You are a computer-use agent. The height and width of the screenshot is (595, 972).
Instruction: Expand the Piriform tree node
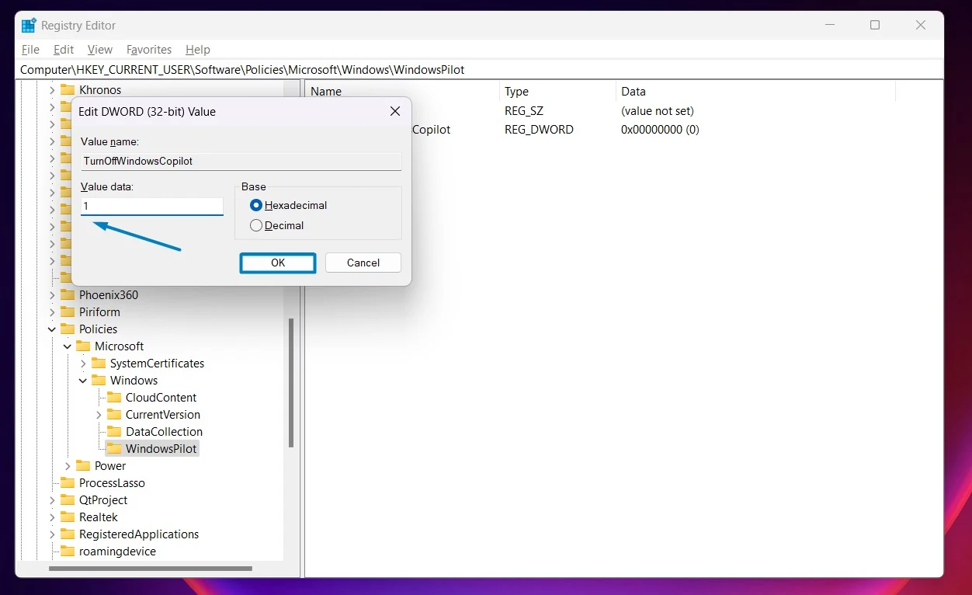52,312
